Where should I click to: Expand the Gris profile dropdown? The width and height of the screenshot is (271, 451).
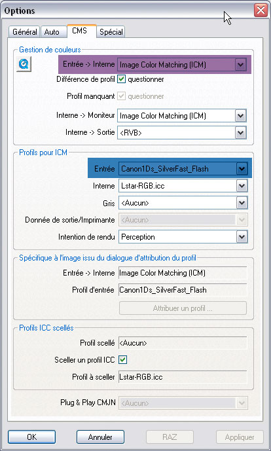point(183,203)
